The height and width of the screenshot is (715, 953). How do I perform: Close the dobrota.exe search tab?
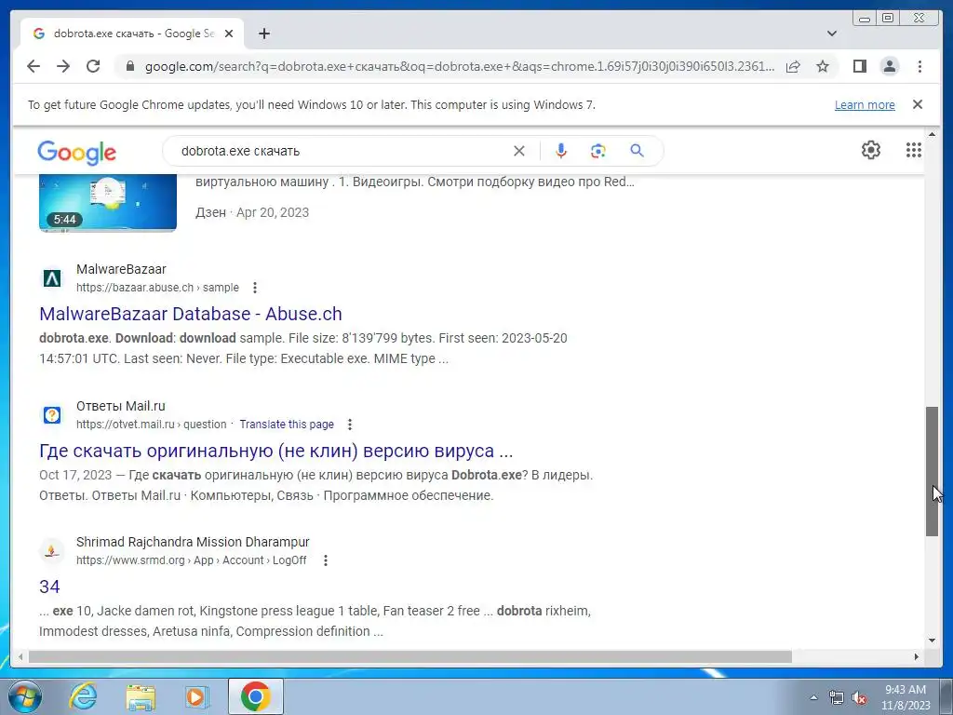tap(229, 34)
